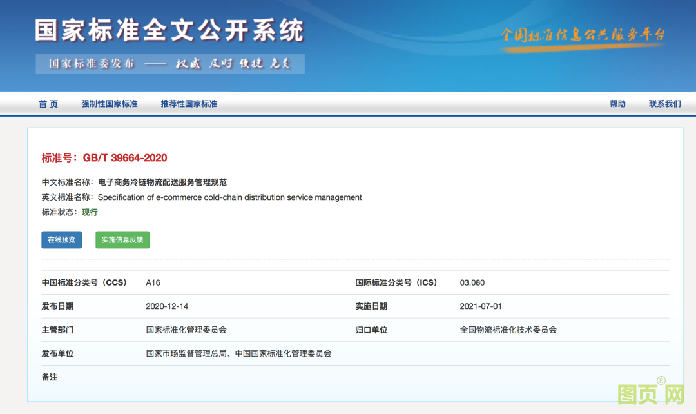Click the English standard name text
Image resolution: width=696 pixels, height=414 pixels.
tap(229, 197)
